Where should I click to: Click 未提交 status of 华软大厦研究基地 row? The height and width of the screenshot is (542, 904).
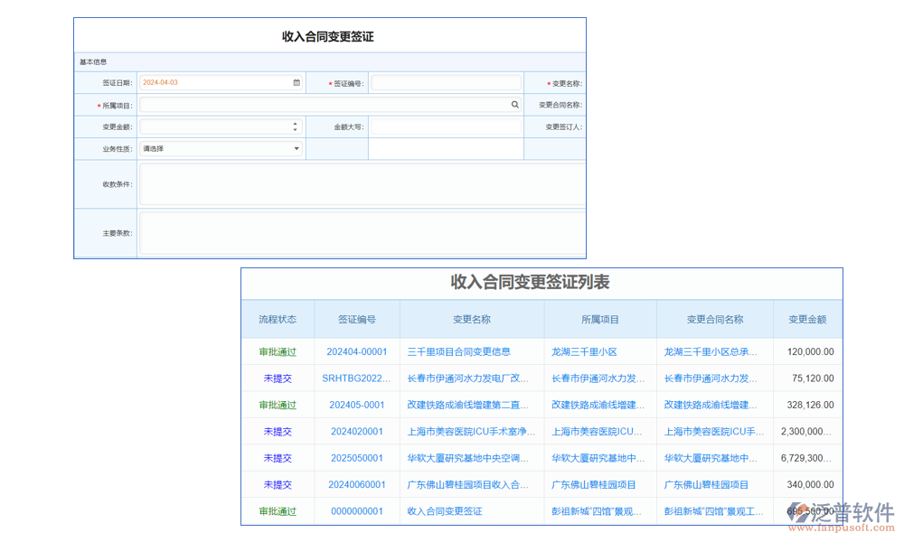(277, 458)
